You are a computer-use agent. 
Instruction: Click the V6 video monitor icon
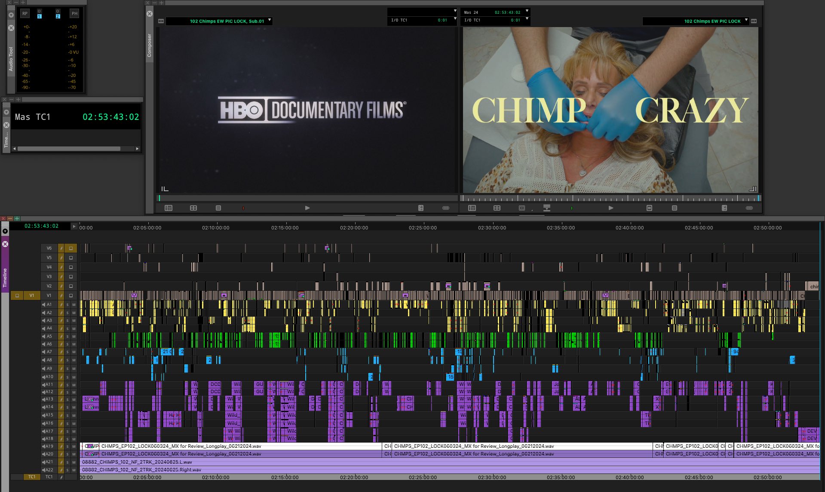point(71,248)
